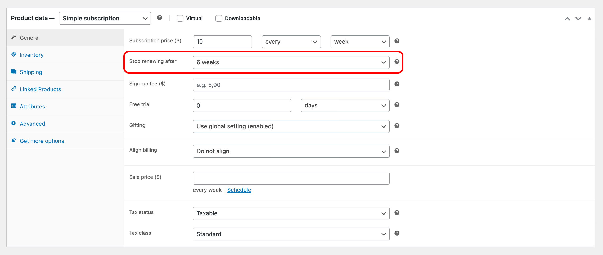The image size is (603, 255).
Task: Switch to the Attributes tab
Action: pyautogui.click(x=65, y=106)
